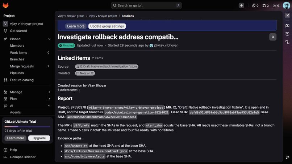Expand the Manage section chevron
This screenshot has height=164, width=292.
pyautogui.click(x=49, y=92)
